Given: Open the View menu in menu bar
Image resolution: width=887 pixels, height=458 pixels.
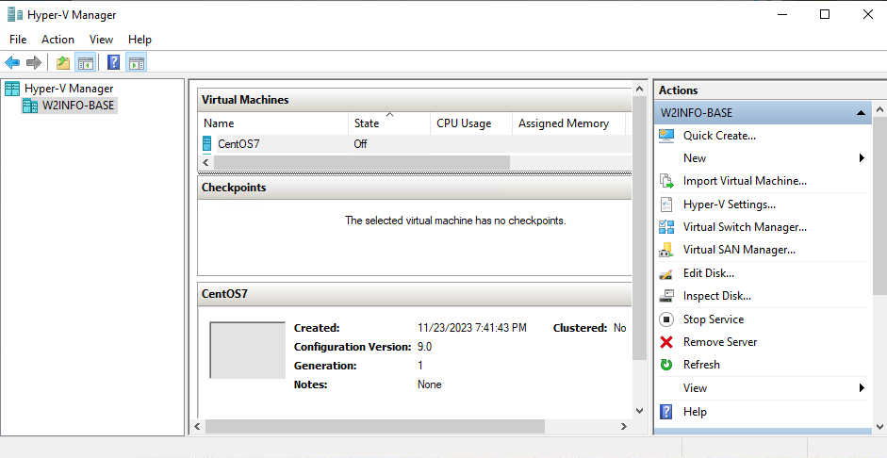Looking at the screenshot, I should (101, 40).
